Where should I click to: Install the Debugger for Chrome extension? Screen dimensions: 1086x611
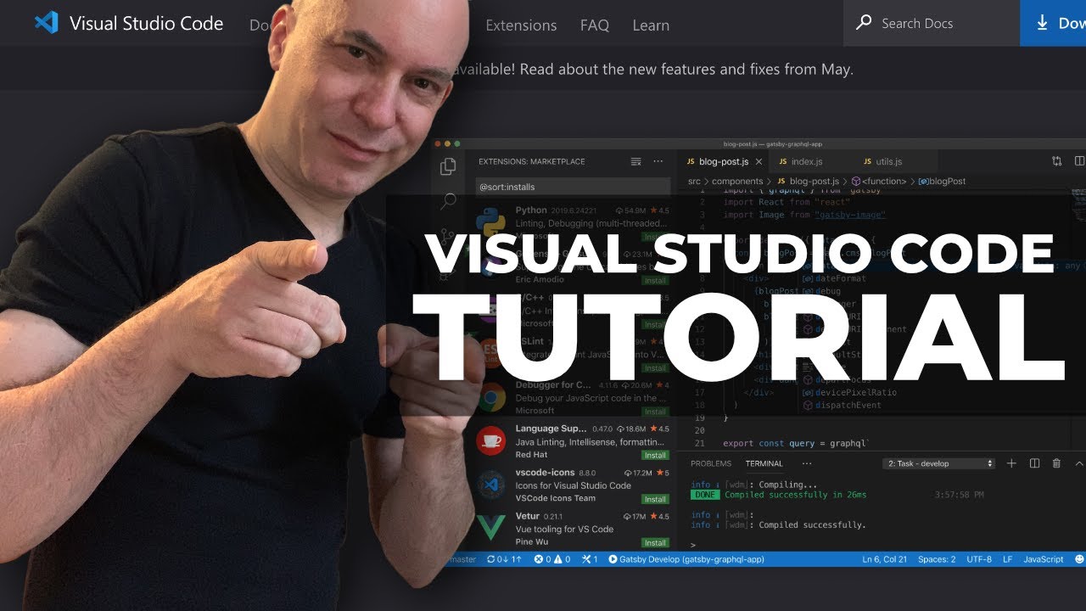(x=655, y=411)
